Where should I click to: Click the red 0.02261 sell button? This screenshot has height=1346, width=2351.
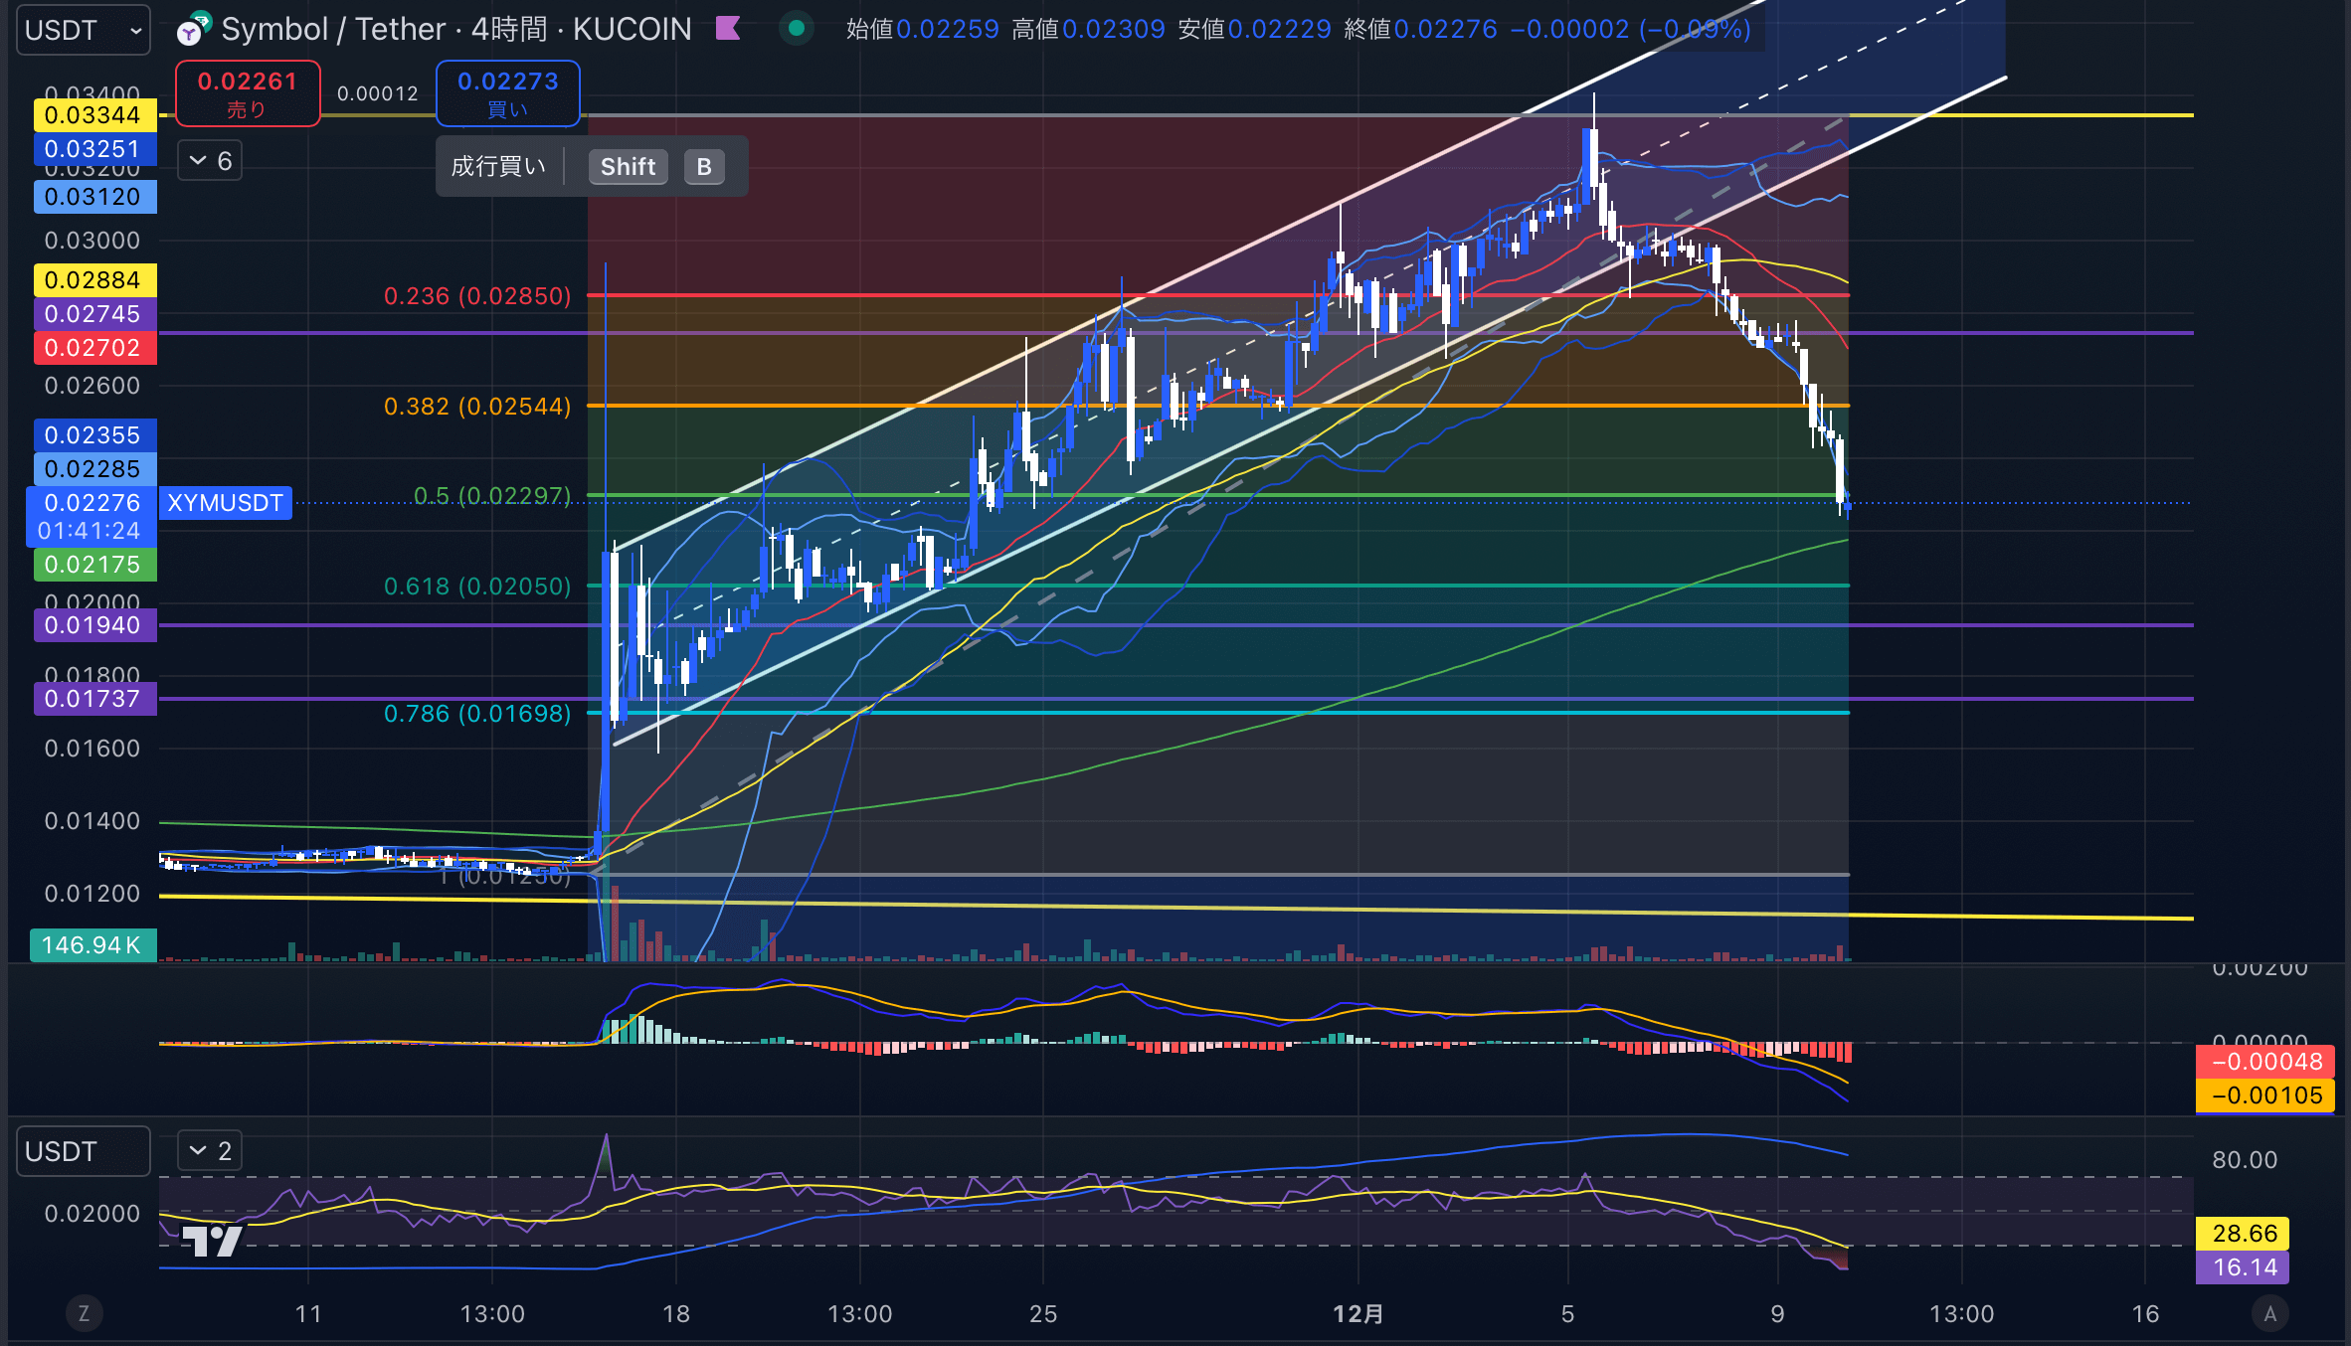[248, 93]
